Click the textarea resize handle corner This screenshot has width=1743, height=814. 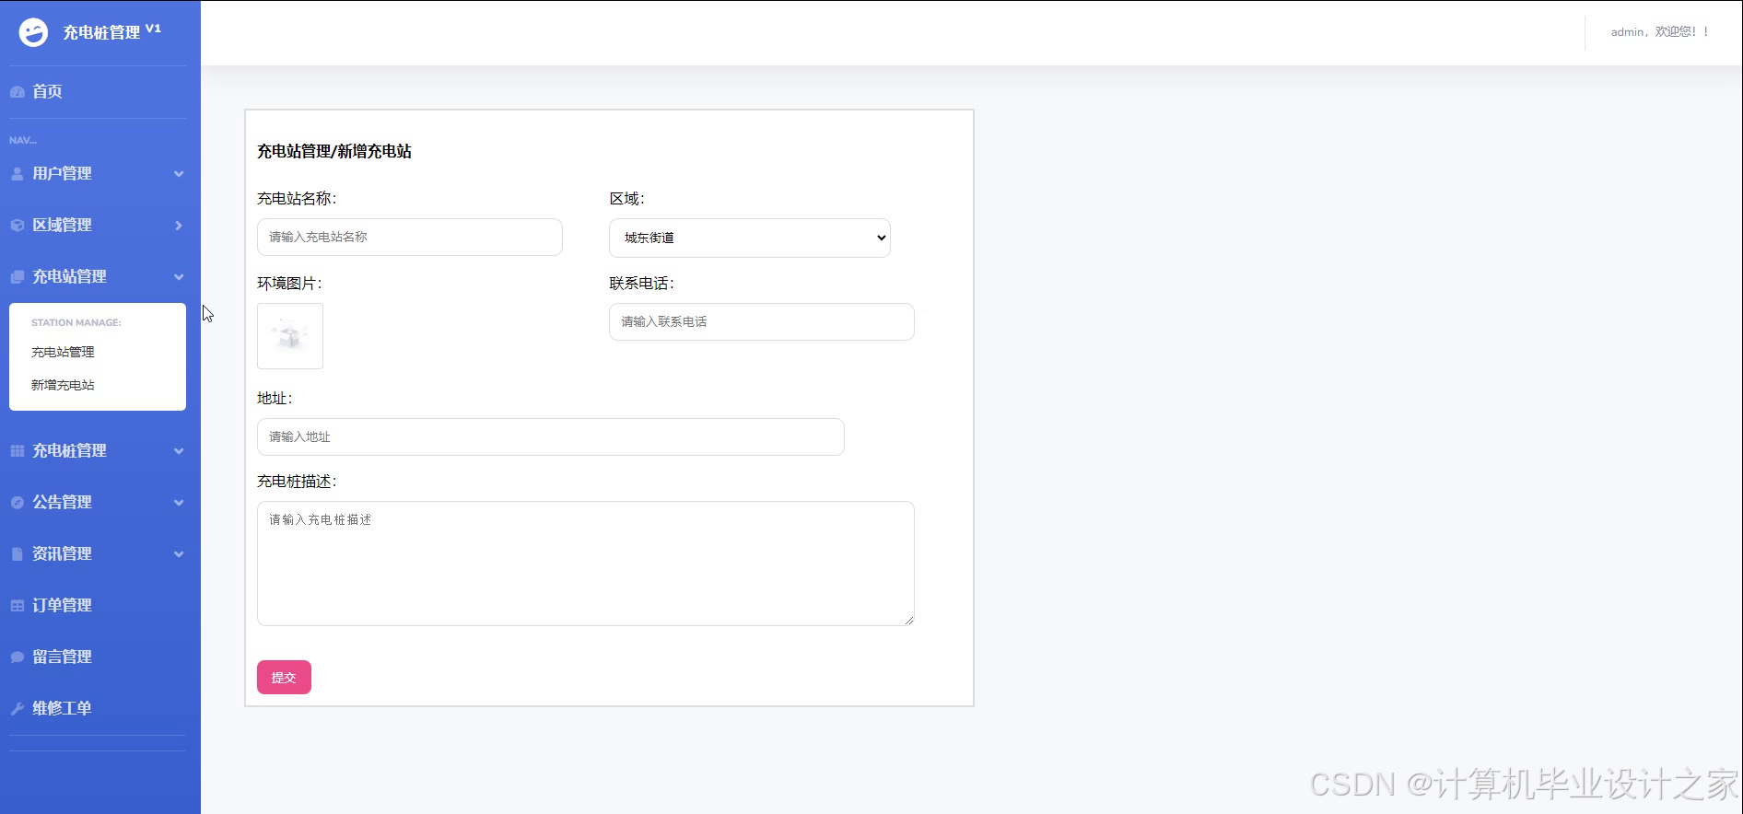coord(909,621)
